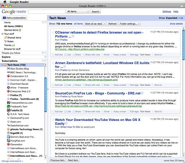
Task: Click the G.A.S. Tech News feed icon
Action: coord(9,114)
